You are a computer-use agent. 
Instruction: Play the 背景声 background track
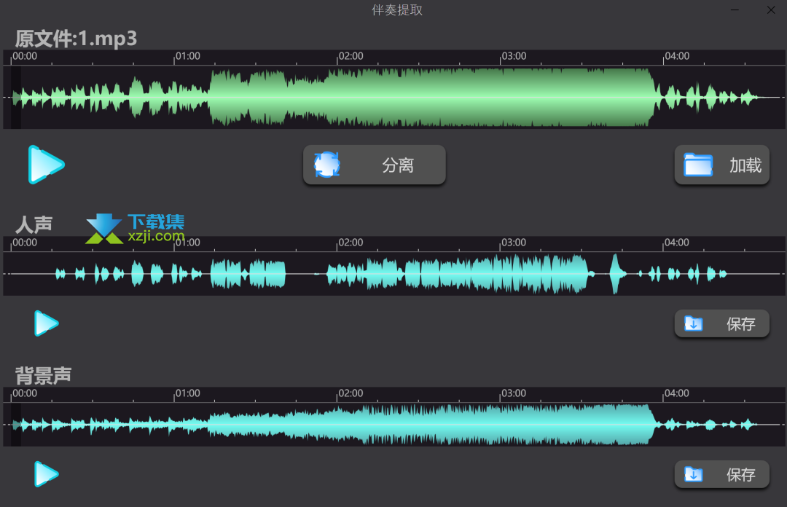pos(46,474)
